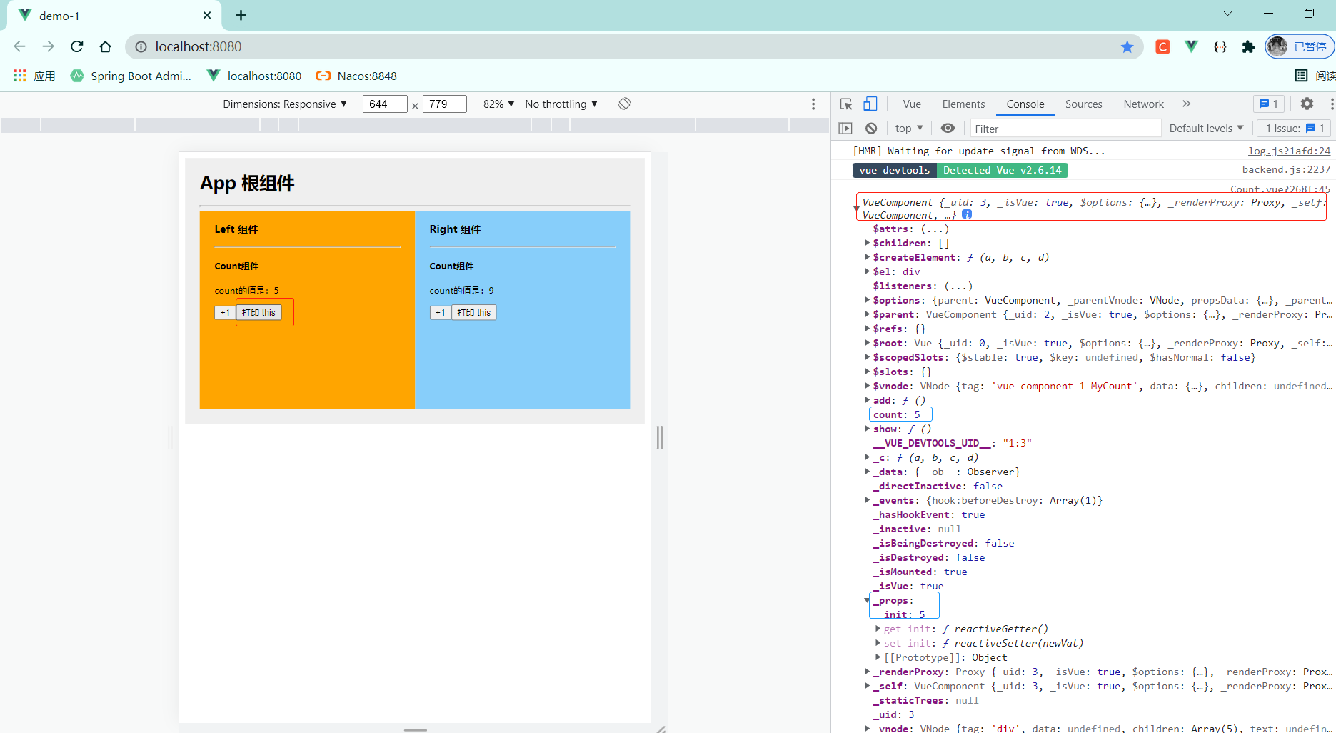1336x733 pixels.
Task: Click the inspect element picker icon
Action: click(846, 104)
